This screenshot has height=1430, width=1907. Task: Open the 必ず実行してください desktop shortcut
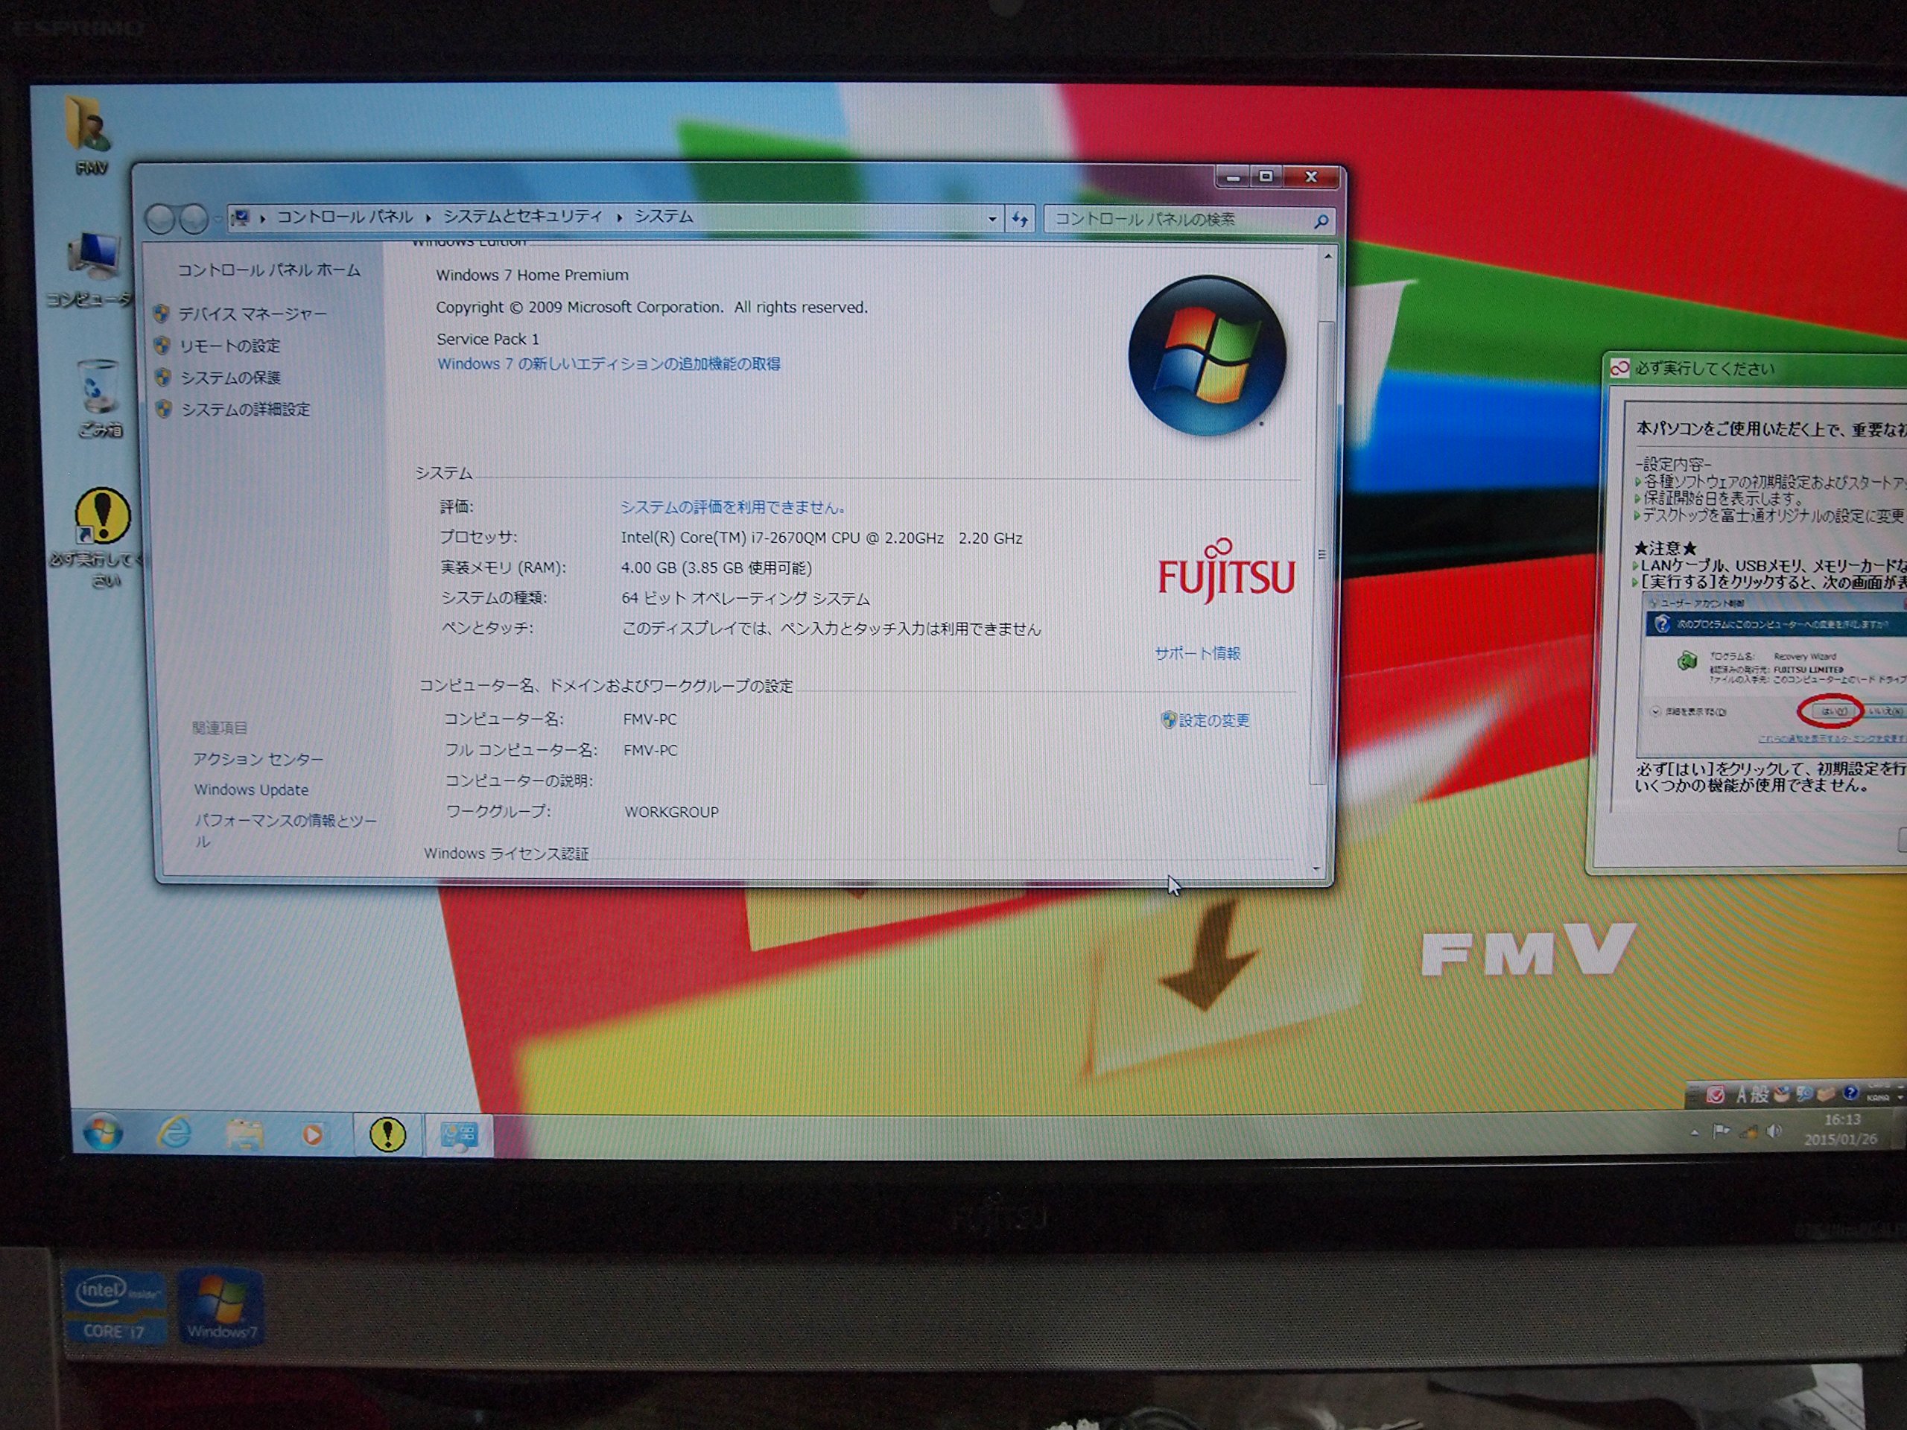100,538
